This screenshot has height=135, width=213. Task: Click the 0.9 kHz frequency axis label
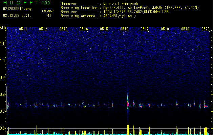(3, 78)
